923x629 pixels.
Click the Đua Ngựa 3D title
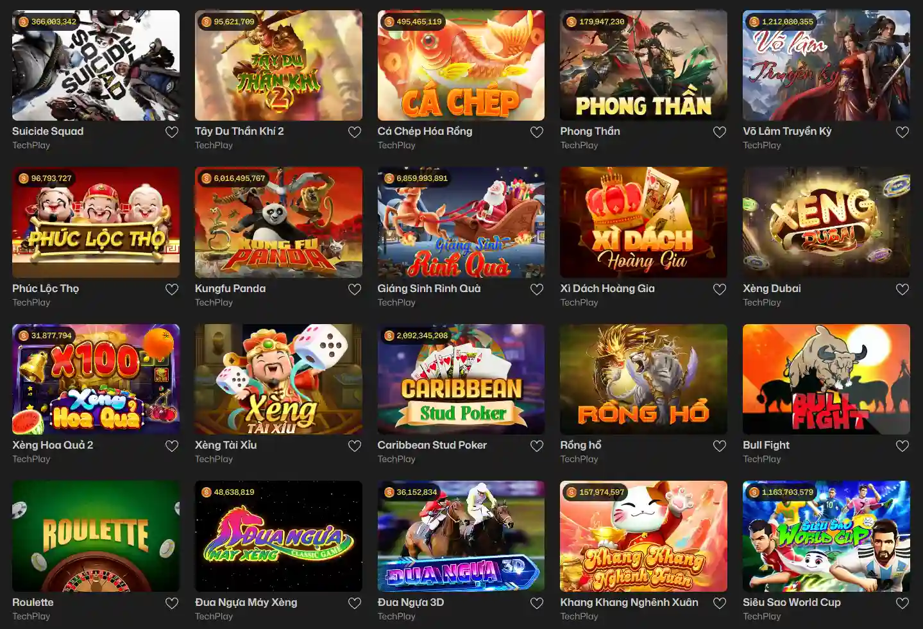[411, 603]
